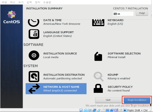Open the Network & Host Name arrows icon

tap(34, 89)
